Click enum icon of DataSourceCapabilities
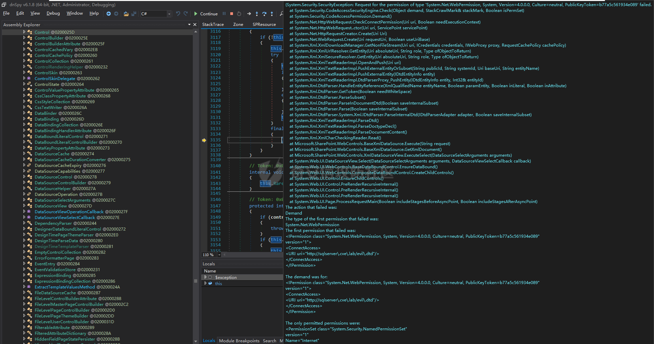The height and width of the screenshot is (344, 654). (30, 171)
